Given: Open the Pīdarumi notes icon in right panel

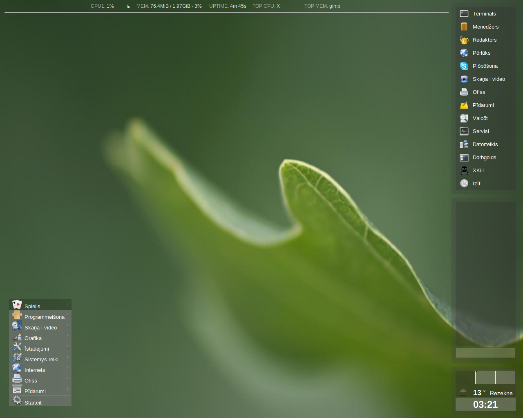Looking at the screenshot, I should pyautogui.click(x=464, y=105).
